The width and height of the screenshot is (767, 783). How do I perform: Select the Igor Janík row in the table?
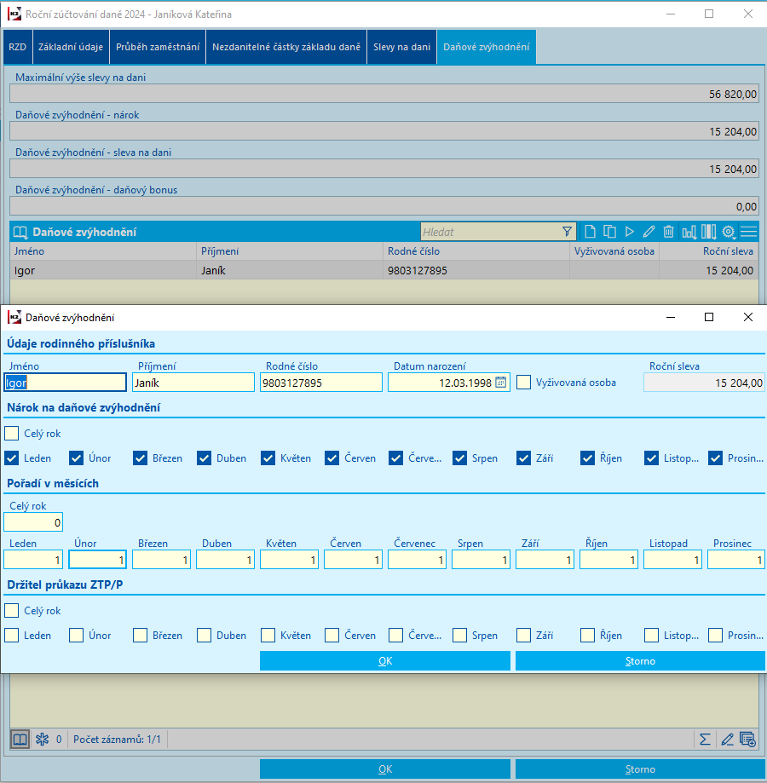383,270
